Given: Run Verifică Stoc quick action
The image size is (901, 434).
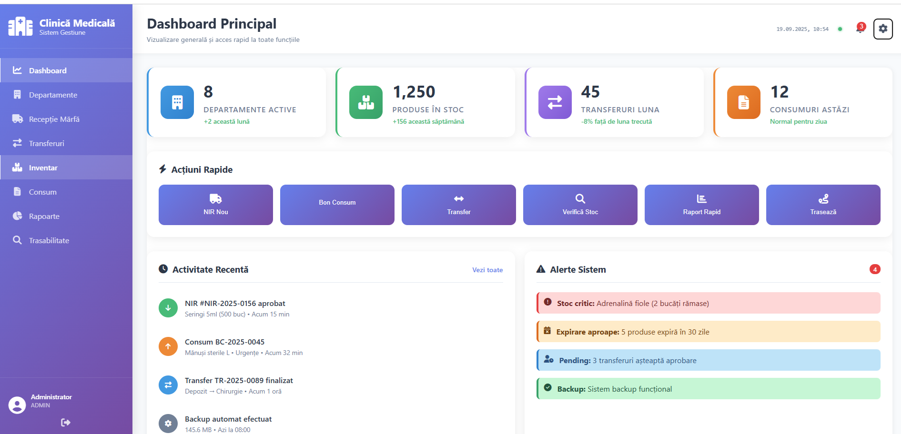Looking at the screenshot, I should coord(580,205).
